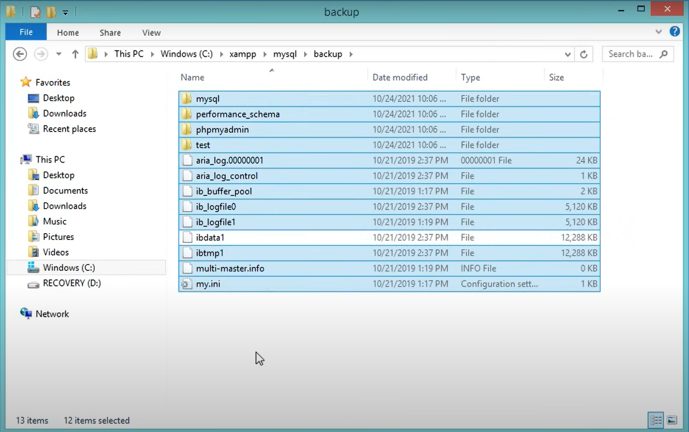
Task: Click the Up one level arrow
Action: [x=75, y=54]
